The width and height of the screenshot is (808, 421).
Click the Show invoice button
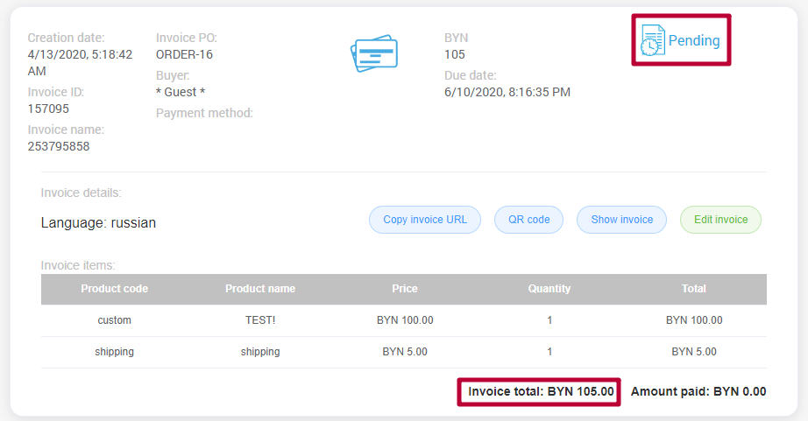(x=621, y=220)
